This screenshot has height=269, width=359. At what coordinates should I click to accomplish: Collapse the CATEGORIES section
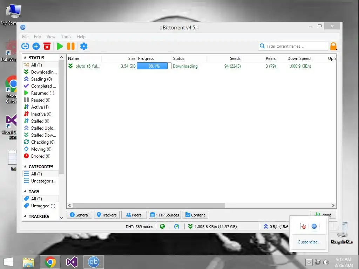coord(25,166)
